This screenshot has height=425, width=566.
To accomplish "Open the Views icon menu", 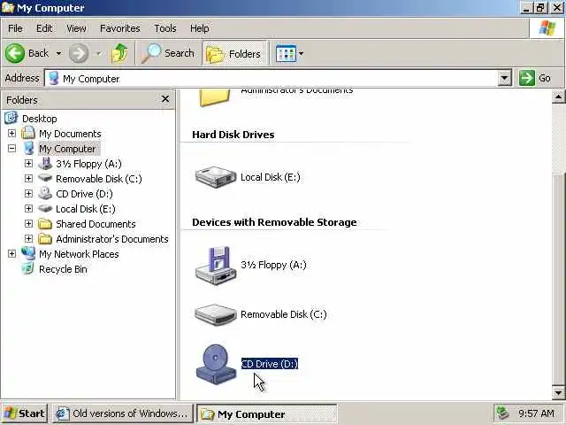I will tap(286, 53).
